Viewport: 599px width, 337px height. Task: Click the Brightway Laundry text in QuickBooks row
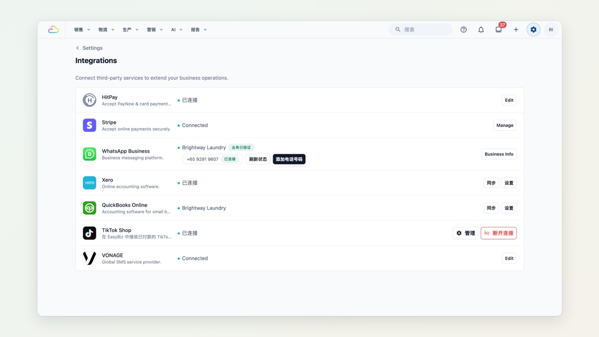click(x=204, y=208)
